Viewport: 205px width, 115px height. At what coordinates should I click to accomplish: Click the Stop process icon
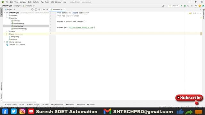click(x=192, y=6)
